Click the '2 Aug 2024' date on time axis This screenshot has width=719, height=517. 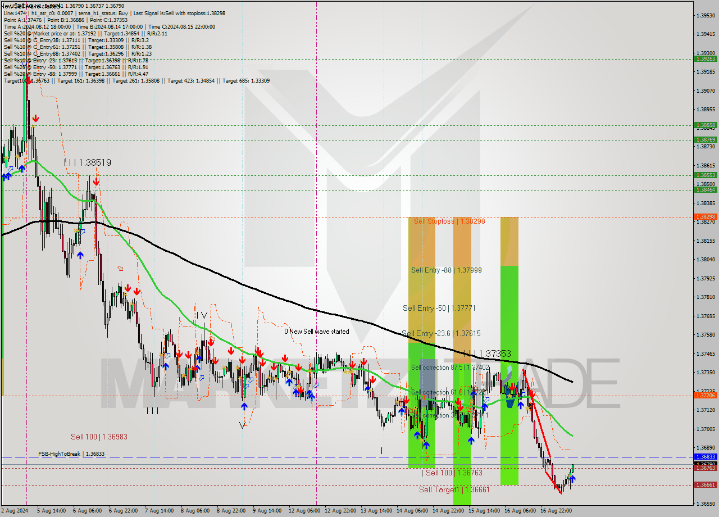(15, 511)
